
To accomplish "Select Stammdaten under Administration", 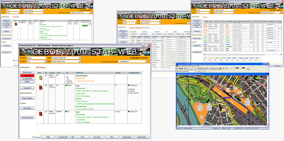I will pos(27,99).
